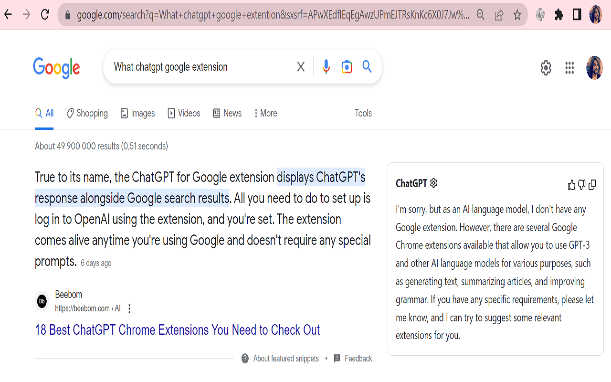Toggle the browser side panel icon
The height and width of the screenshot is (382, 611).
click(x=577, y=15)
